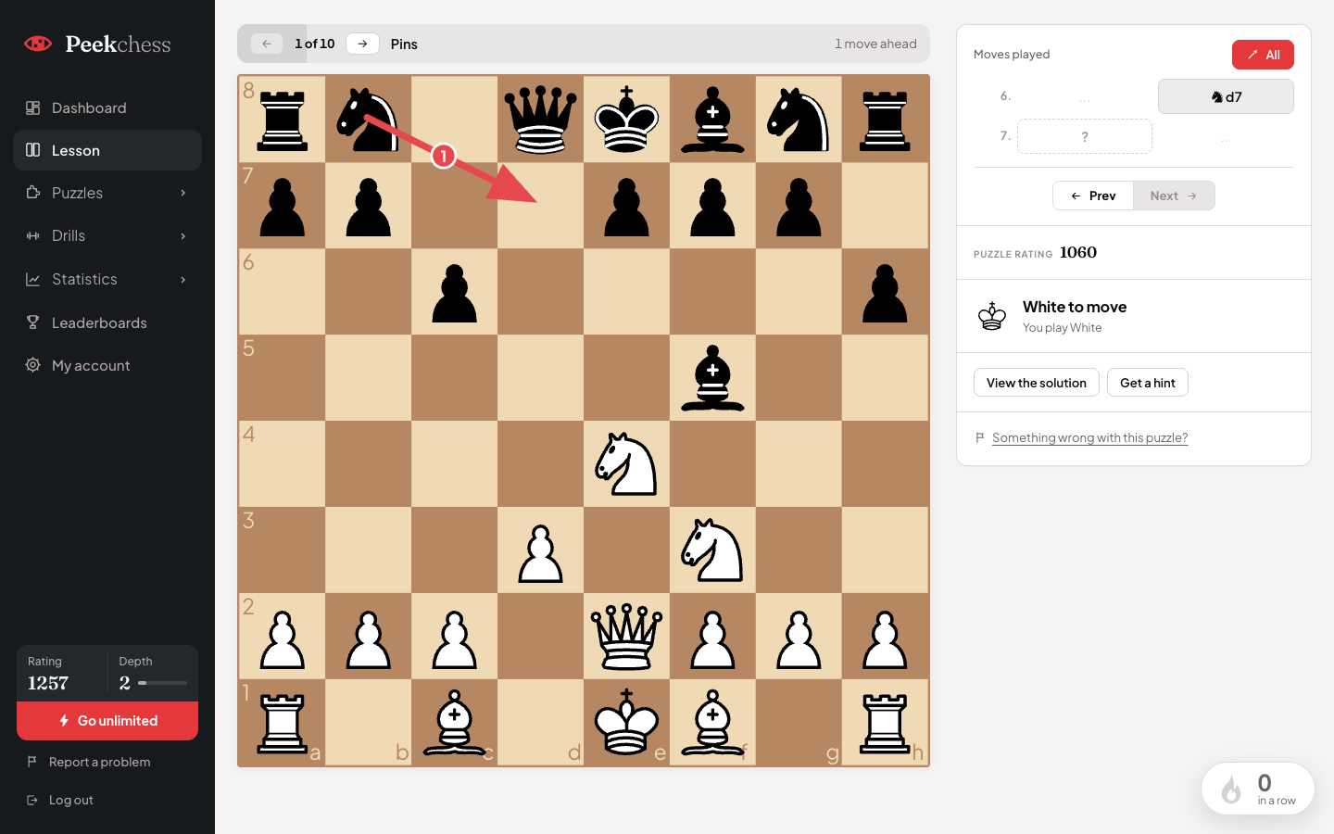1334x834 pixels.
Task: Click the black pawn on h6
Action: coord(886,292)
